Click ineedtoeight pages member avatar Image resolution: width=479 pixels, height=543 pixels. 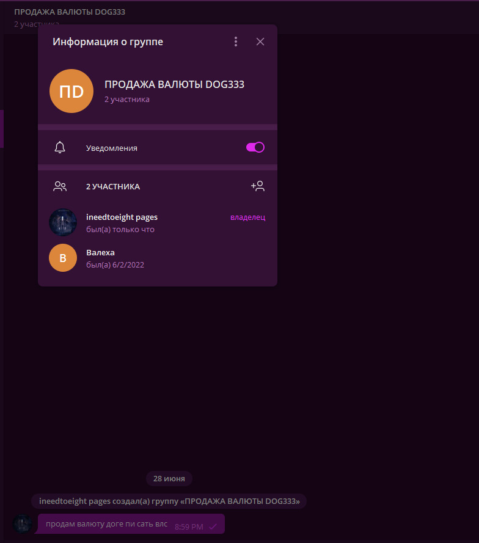pos(63,222)
